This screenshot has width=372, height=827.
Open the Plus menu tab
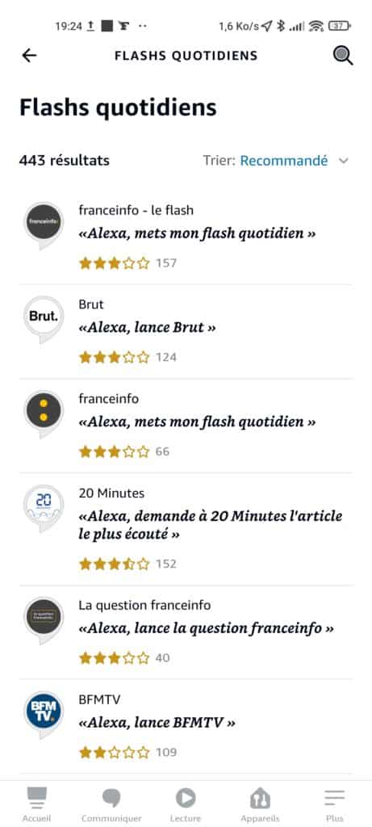pyautogui.click(x=335, y=804)
